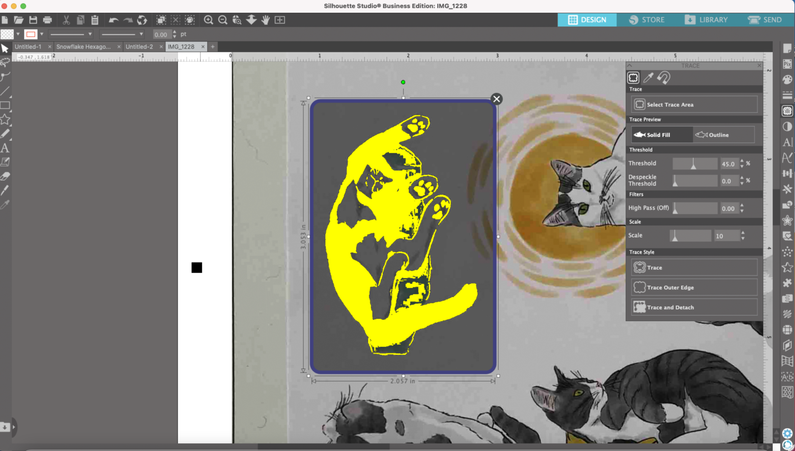795x451 pixels.
Task: Open the Magnet Trace tab icon
Action: click(x=664, y=78)
